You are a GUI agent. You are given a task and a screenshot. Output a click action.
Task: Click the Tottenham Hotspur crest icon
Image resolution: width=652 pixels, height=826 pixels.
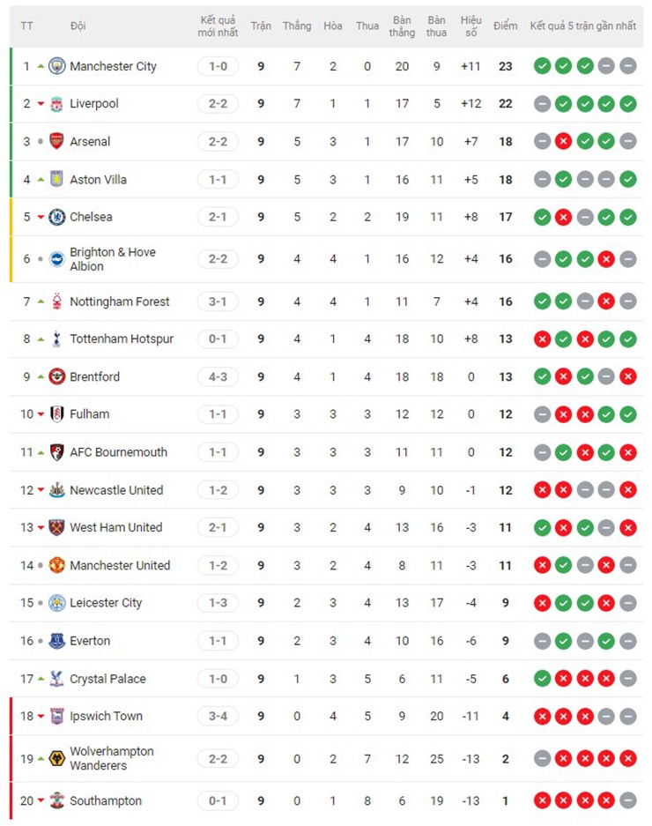[x=56, y=339]
